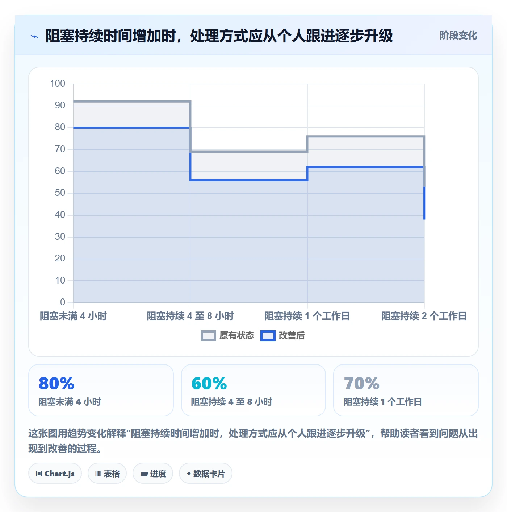The width and height of the screenshot is (507, 512).
Task: Click x-axis label 阻塞持续 1 个工作日
Action: [x=307, y=316]
